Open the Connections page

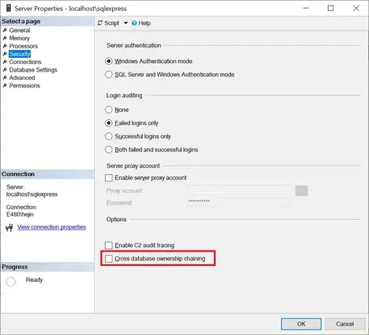(25, 62)
